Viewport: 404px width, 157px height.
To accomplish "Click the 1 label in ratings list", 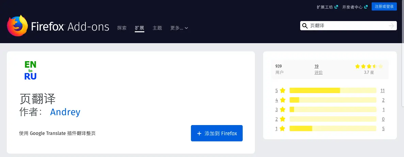I will tap(276, 128).
